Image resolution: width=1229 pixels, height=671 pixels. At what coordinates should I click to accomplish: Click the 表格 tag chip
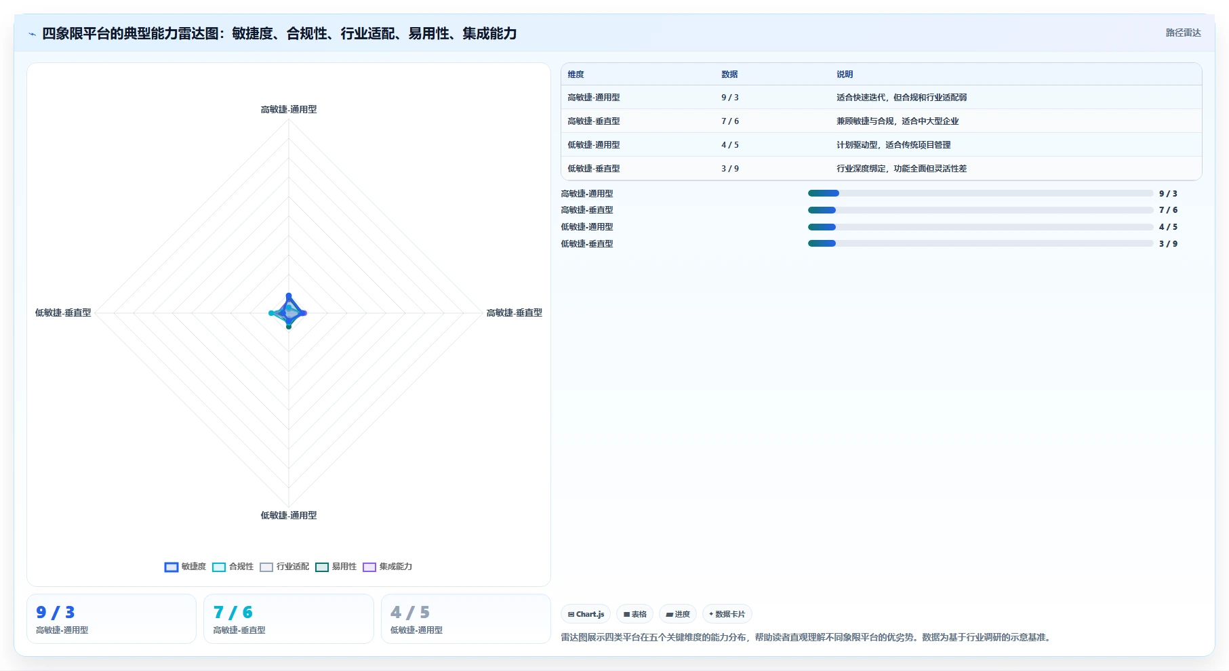(634, 614)
